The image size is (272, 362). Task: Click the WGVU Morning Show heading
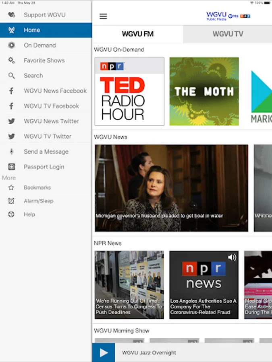pyautogui.click(x=122, y=331)
